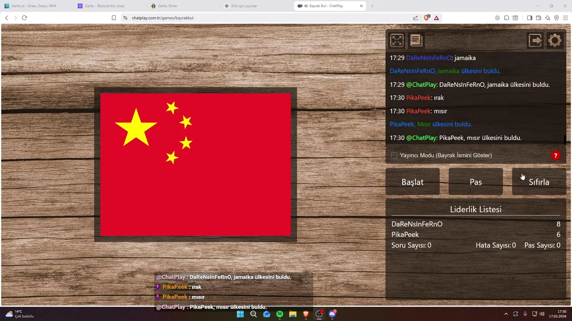
Task: Click PikaPeek username in the ırak message
Action: (x=418, y=98)
